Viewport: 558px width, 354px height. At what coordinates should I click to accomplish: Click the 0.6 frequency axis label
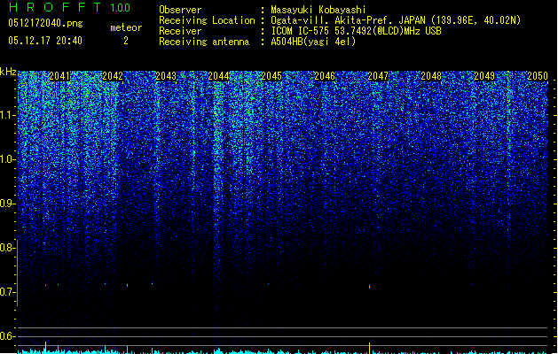(x=8, y=336)
